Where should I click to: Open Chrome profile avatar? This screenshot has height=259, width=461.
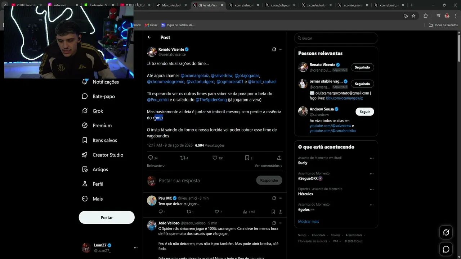click(x=447, y=16)
